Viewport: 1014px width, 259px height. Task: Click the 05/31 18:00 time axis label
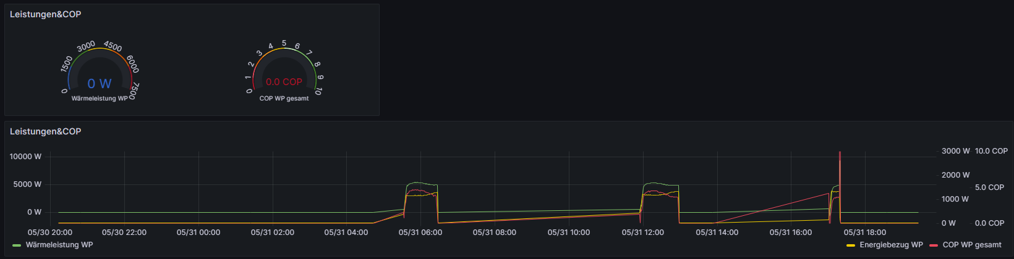pyautogui.click(x=865, y=232)
